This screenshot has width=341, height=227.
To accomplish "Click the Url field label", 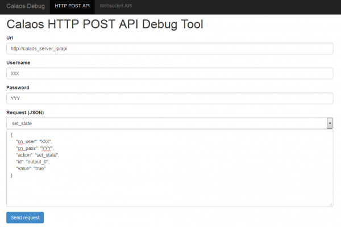I will (x=10, y=38).
